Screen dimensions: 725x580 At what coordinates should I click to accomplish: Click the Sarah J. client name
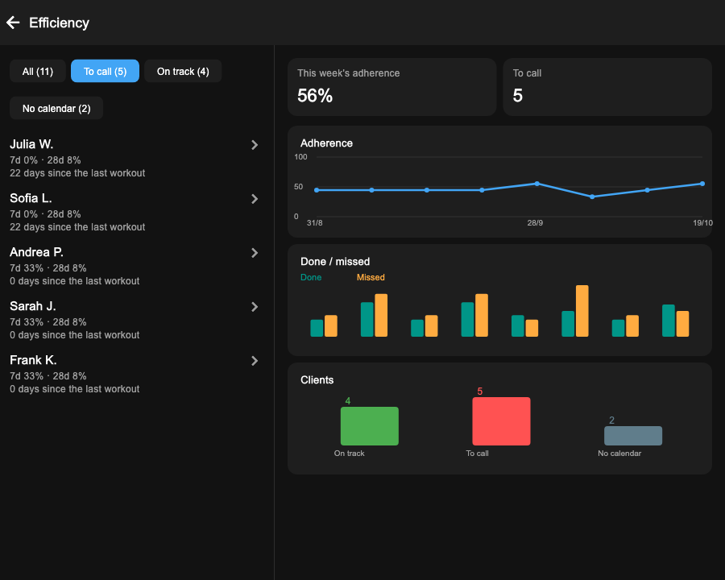(x=33, y=306)
